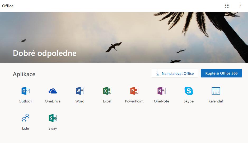Click the Dobré odpoledne greeting text
Viewport: 248px width, 143px height.
tap(45, 53)
